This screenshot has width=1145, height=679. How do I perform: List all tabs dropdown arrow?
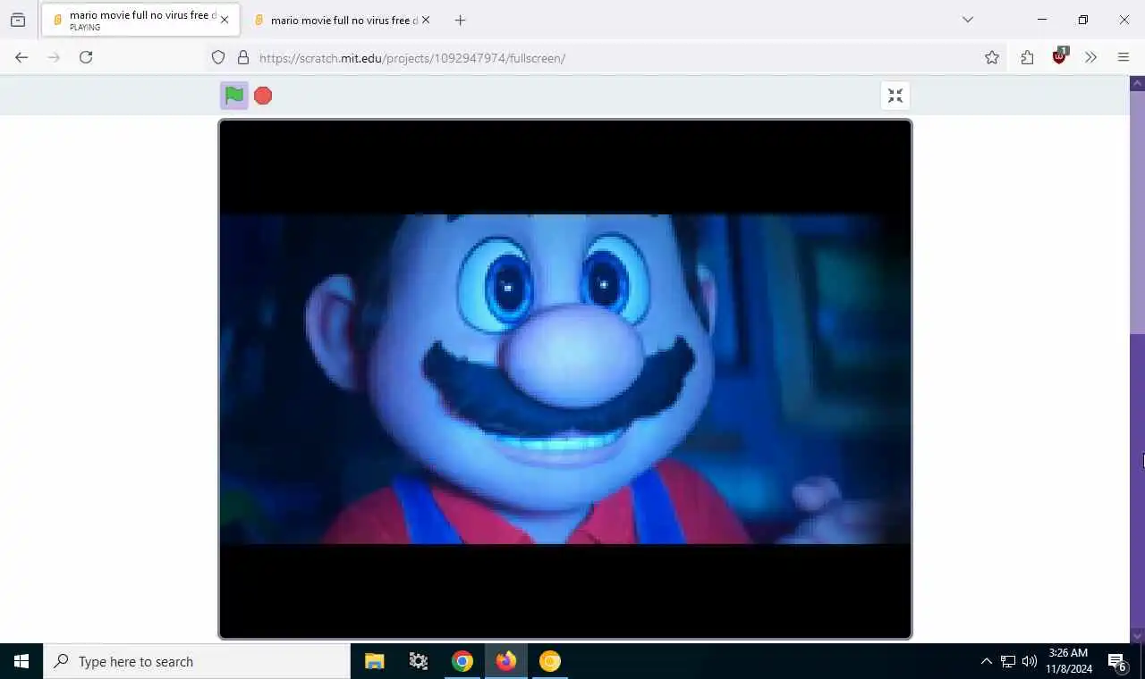967,20
